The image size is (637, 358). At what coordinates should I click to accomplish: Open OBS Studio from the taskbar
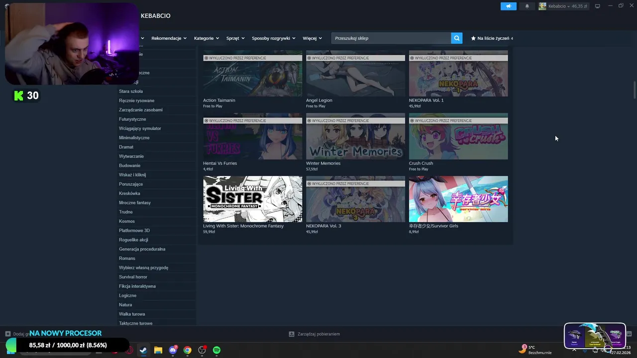[202, 350]
